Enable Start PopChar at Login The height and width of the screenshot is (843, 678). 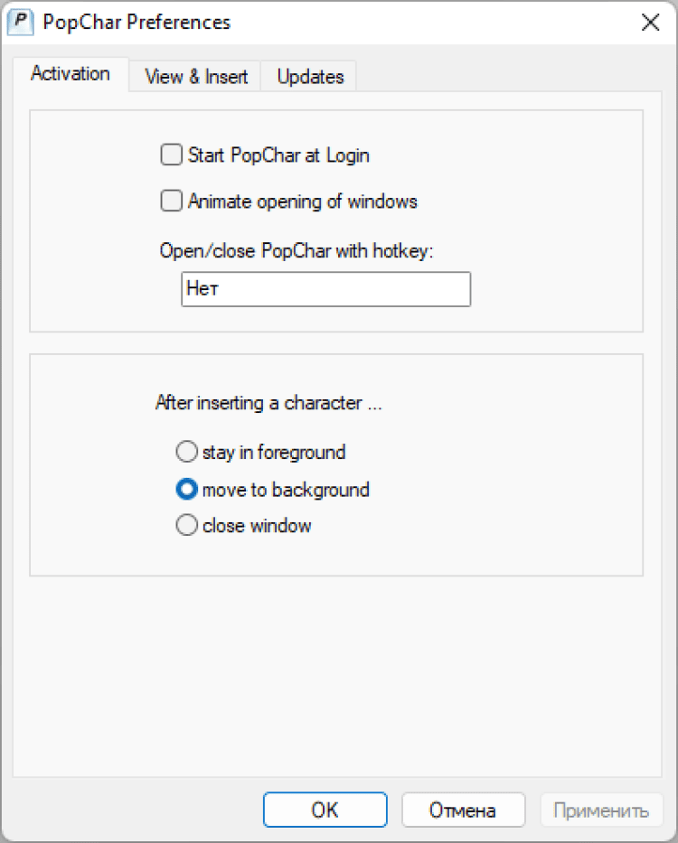[x=172, y=155]
